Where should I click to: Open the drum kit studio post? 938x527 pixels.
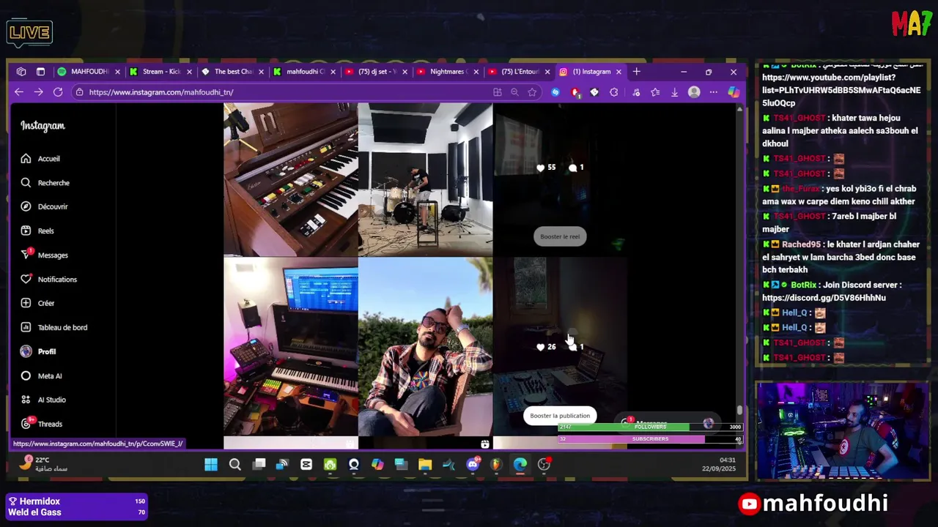[425, 179]
